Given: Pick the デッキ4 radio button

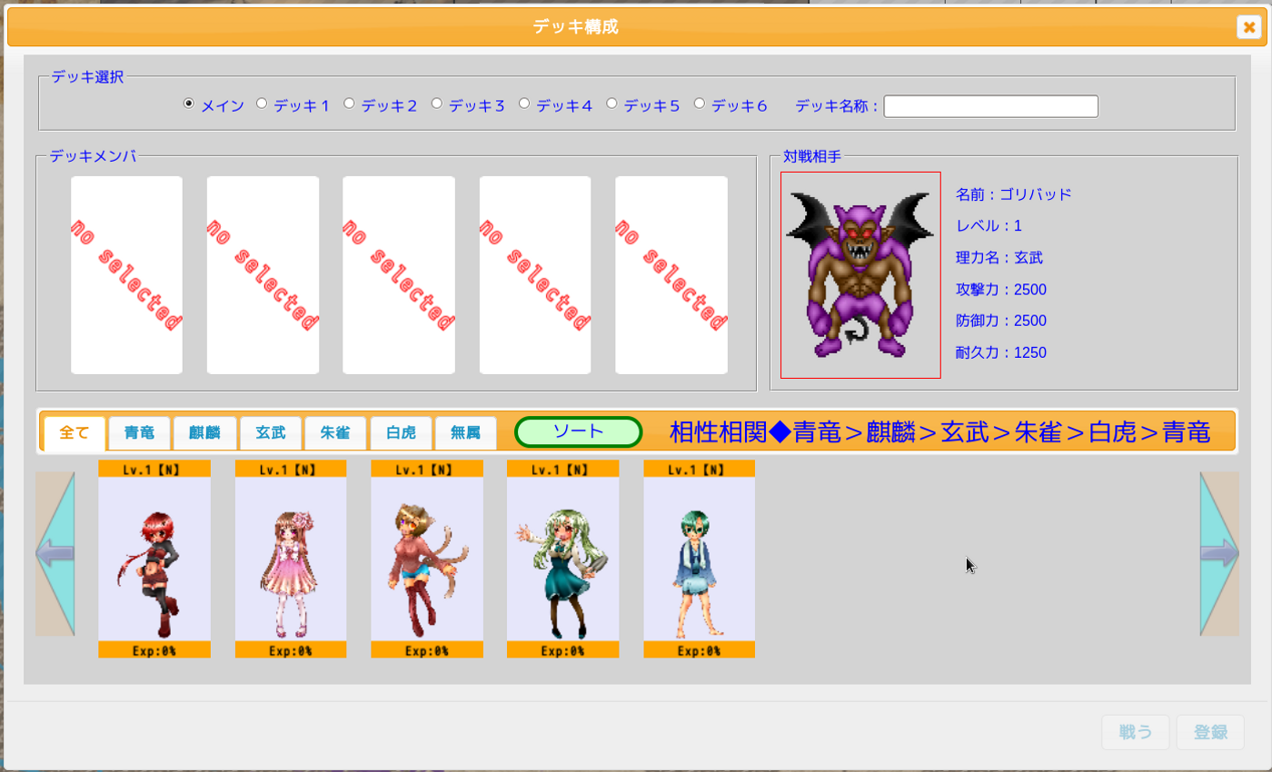Looking at the screenshot, I should tap(524, 104).
